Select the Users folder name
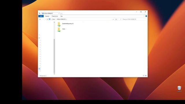The height and width of the screenshot is (104, 185). (64, 29)
